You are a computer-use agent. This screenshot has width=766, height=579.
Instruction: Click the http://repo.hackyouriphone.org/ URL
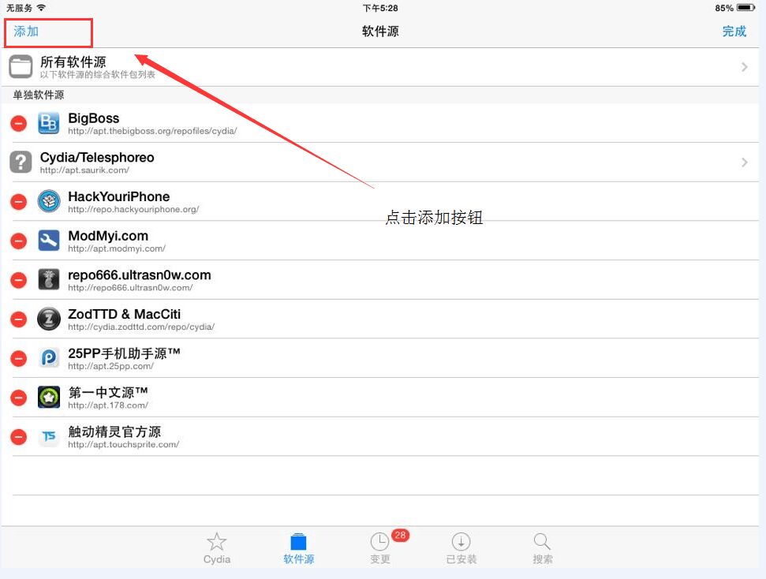(133, 209)
